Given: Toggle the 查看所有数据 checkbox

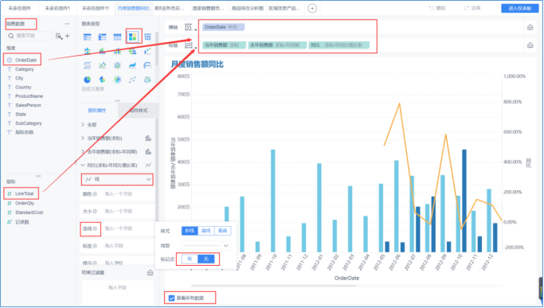Looking at the screenshot, I should click(x=171, y=298).
